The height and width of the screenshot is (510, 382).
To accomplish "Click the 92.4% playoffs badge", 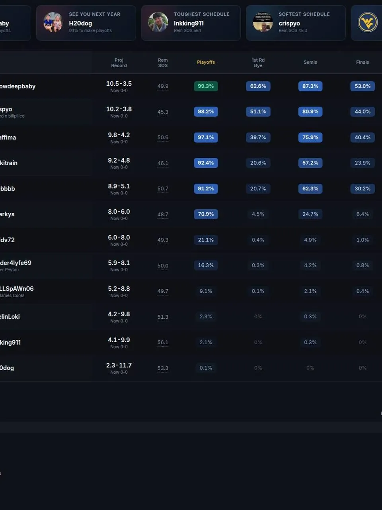I will pyautogui.click(x=206, y=163).
